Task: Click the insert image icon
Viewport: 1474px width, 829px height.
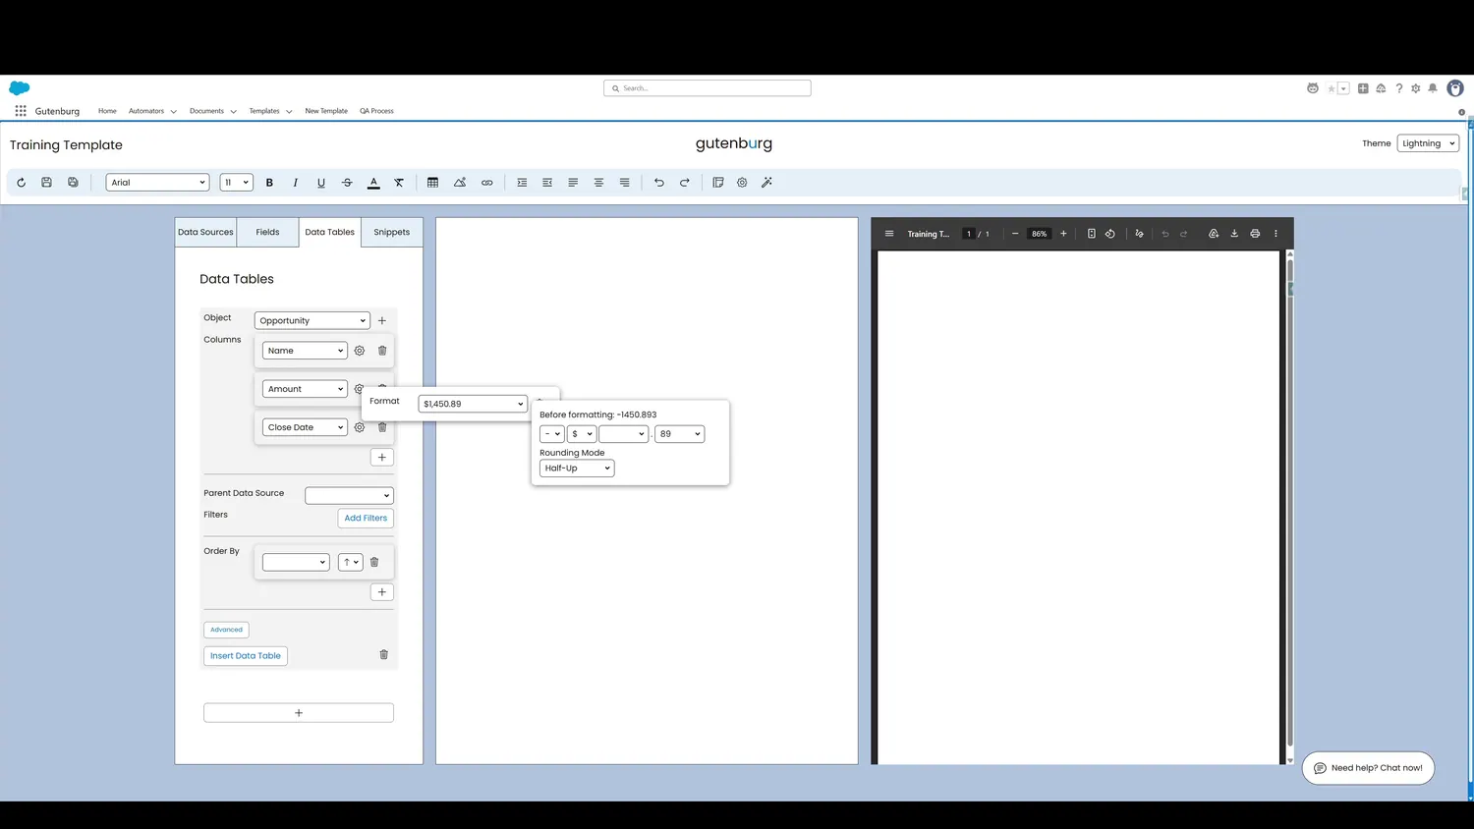Action: coord(460,183)
